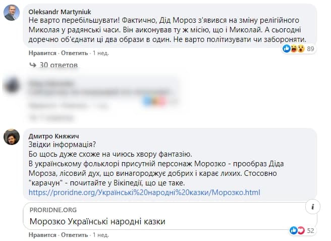Click the reply arrow icon before 30 ответов
Image resolution: width=331 pixels, height=241 pixels.
point(33,65)
